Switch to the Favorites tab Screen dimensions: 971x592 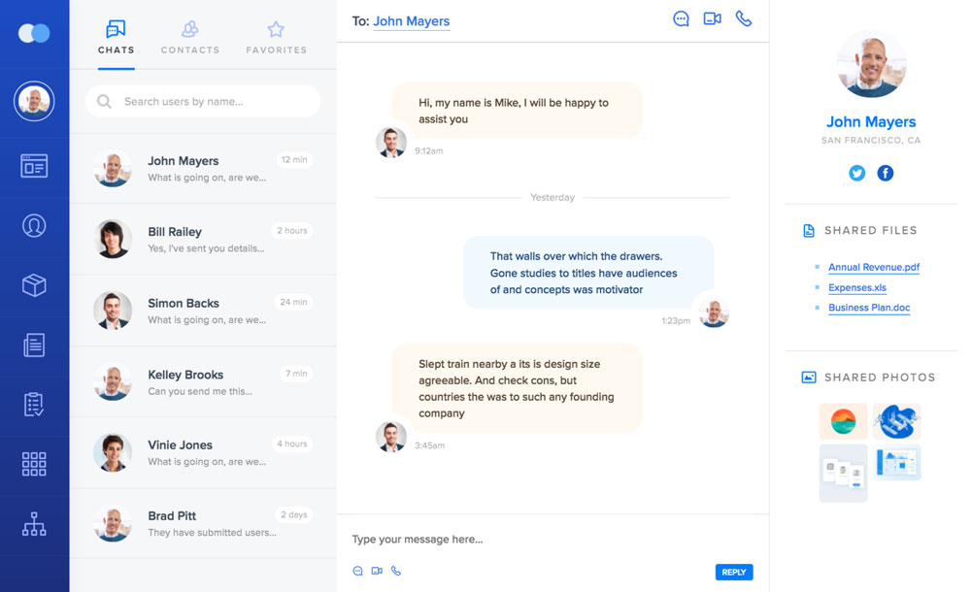276,37
